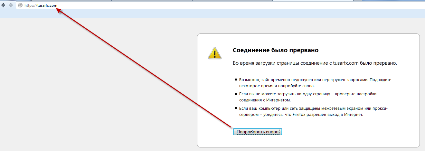The width and height of the screenshot is (425, 151).
Task: Click the bullet about 'настройки соединения с Интернетом'
Action: pos(307,97)
